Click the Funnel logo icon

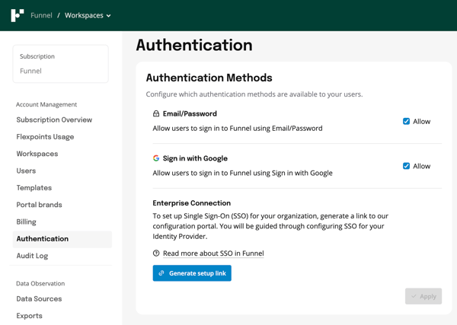click(18, 15)
